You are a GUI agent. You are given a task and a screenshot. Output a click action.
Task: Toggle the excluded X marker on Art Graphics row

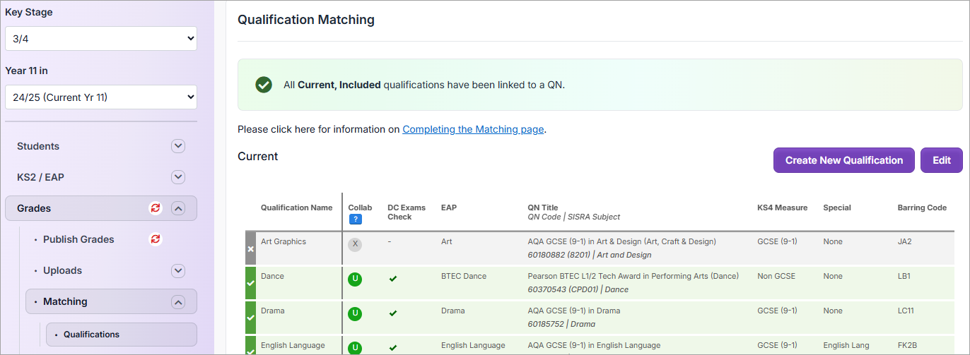(x=250, y=248)
